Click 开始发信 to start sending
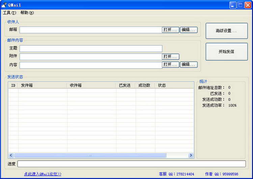The image size is (253, 179). point(227,52)
